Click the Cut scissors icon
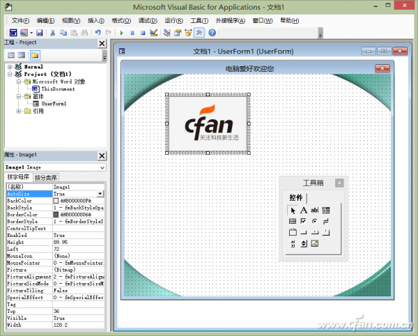This screenshot has height=336, width=418. coord(52,33)
